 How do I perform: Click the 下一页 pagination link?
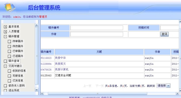[99, 86]
